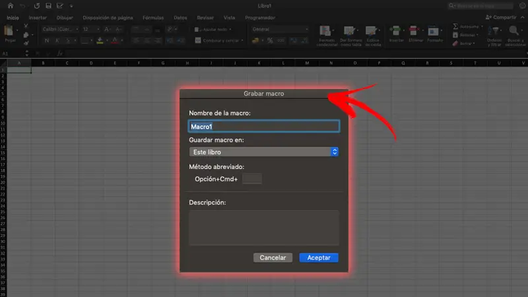Screen dimensions: 528x297
Task: Open the Este libro save location dropdown
Action: [263, 152]
